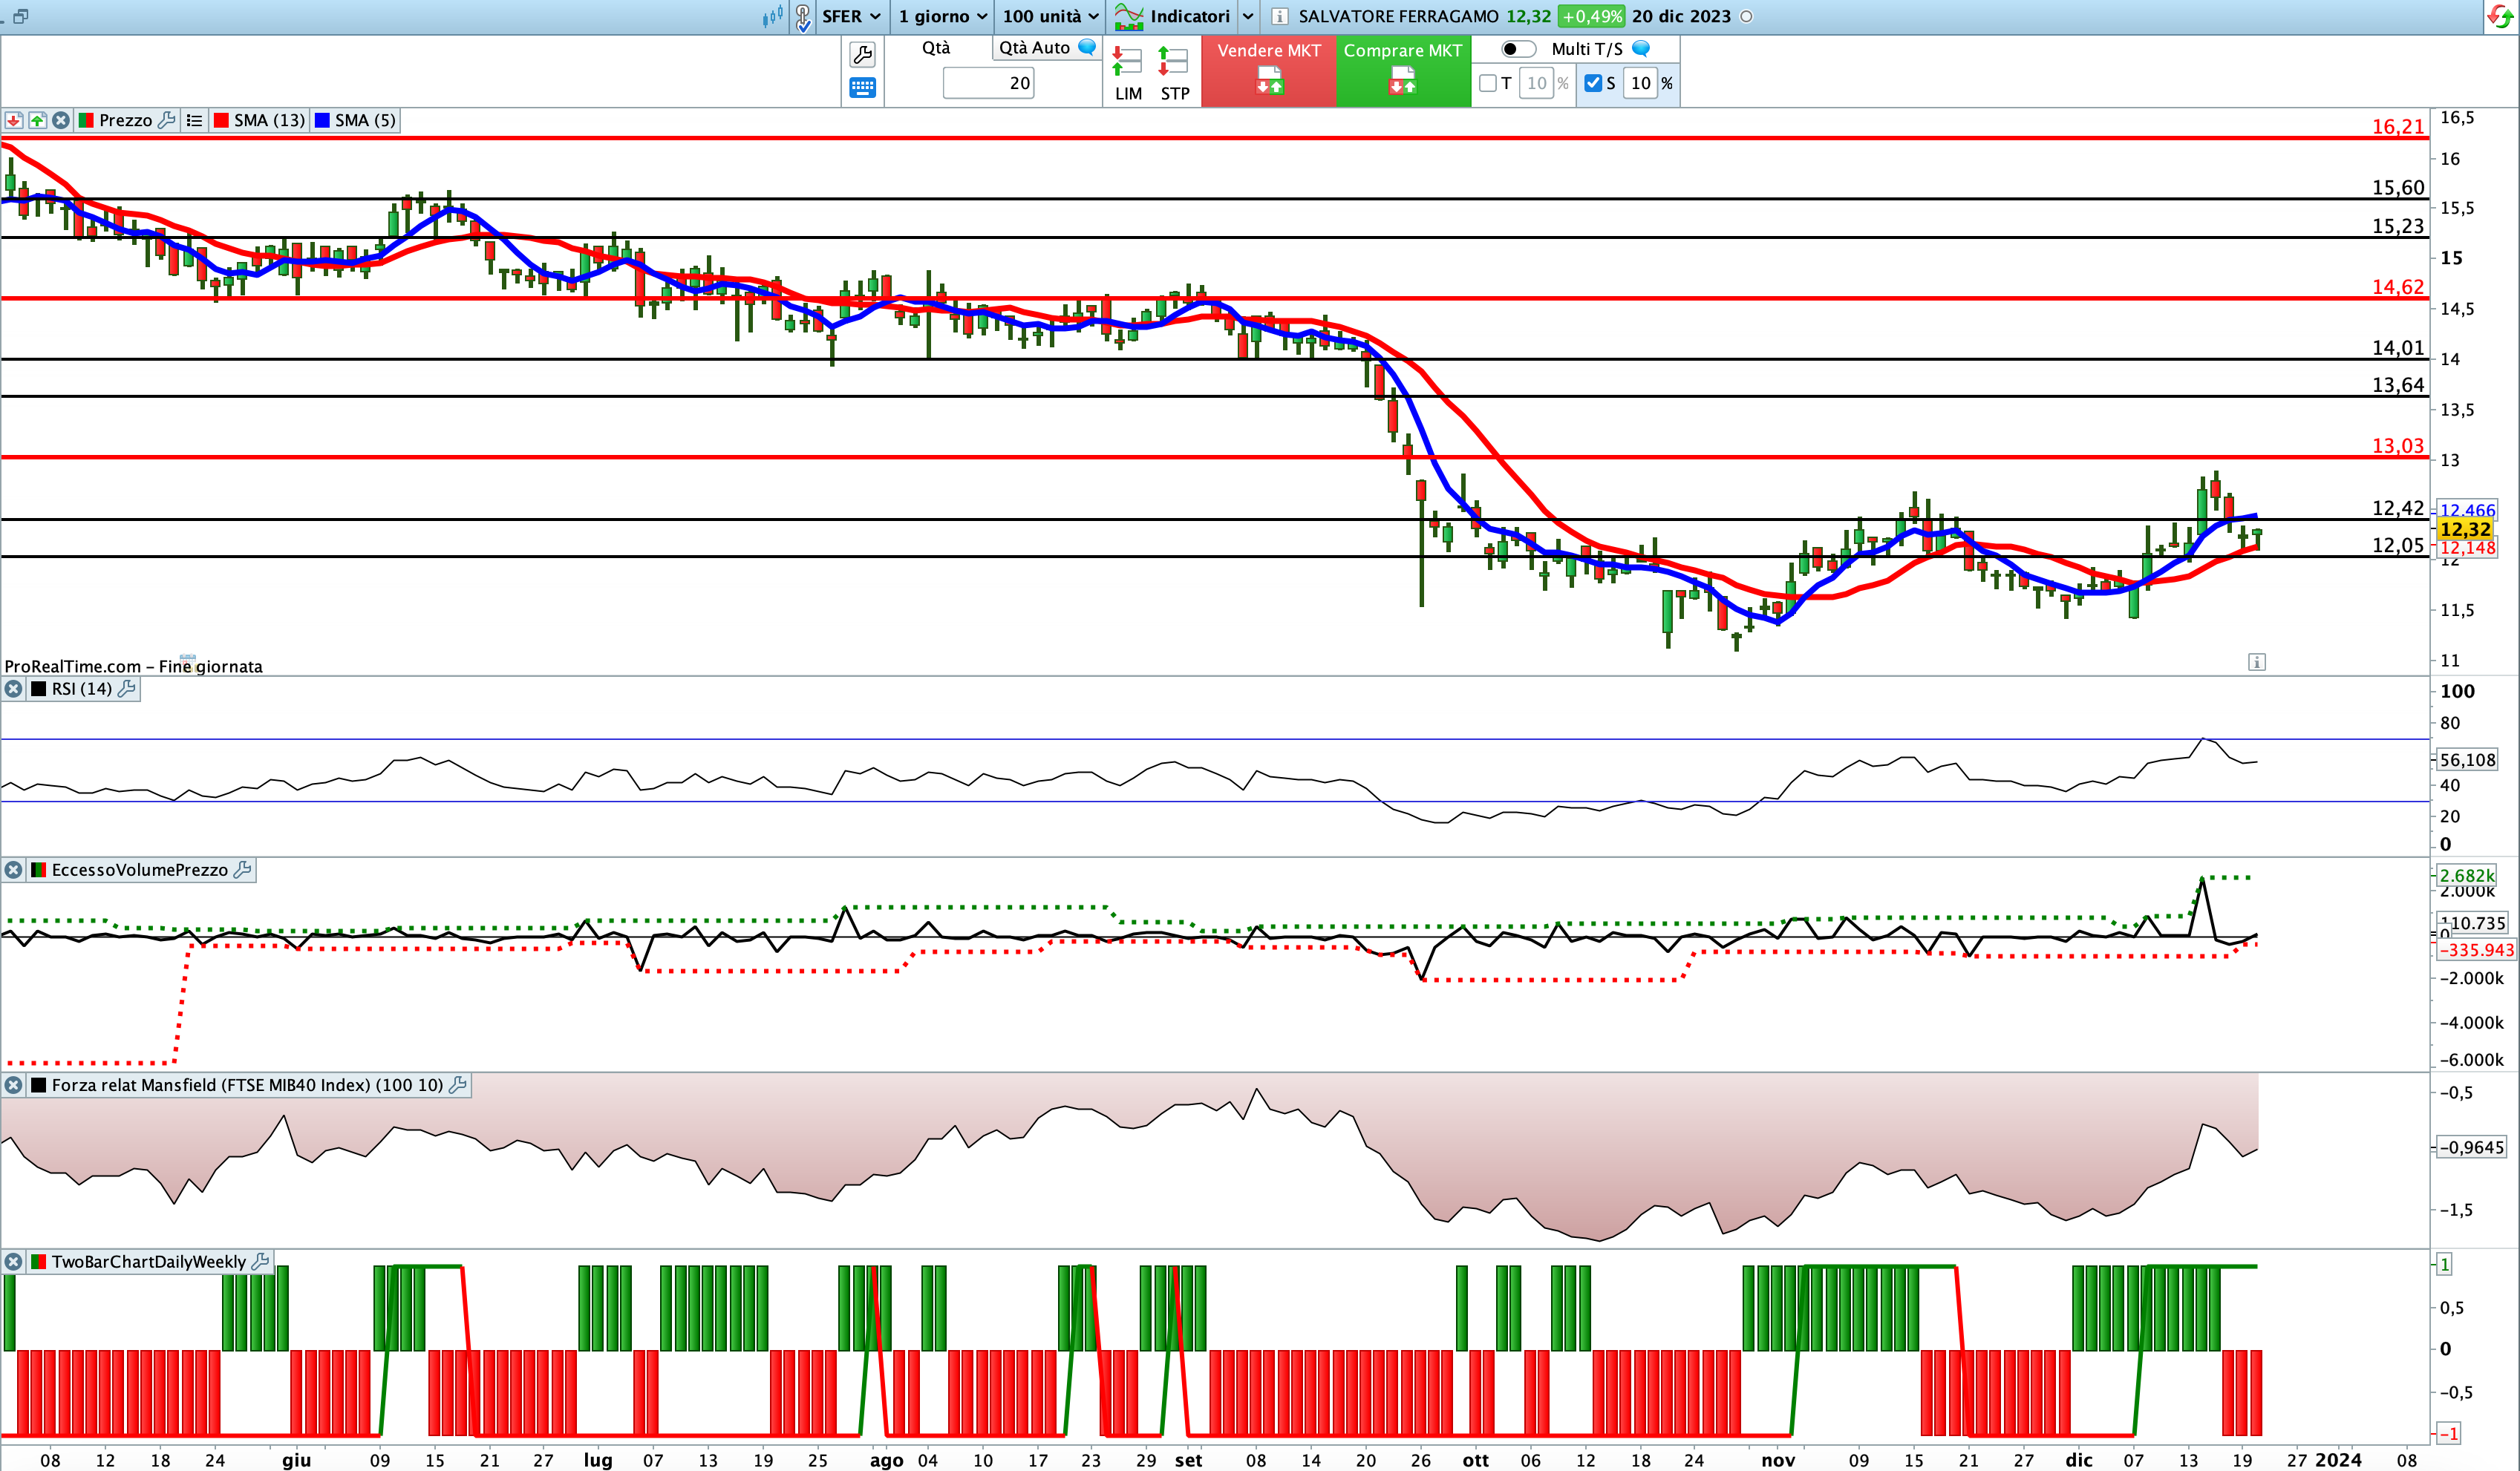The image size is (2520, 1471).
Task: Click the 14,62 red level label
Action: click(2398, 286)
